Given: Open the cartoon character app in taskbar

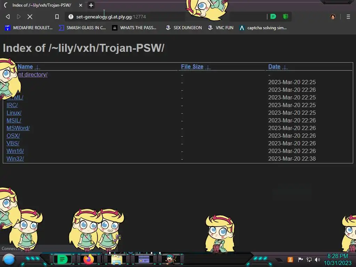Looking at the screenshot, I should coord(171,259).
